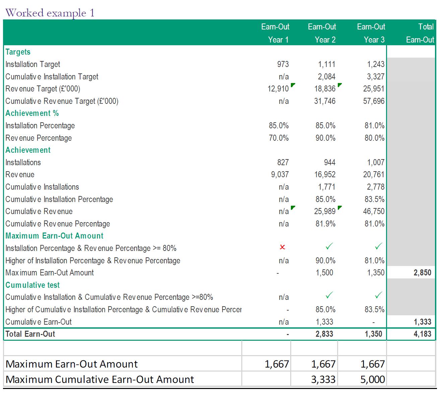Image resolution: width=440 pixels, height=393 pixels.
Task: Select the Total Earn-Out column header
Action: pos(420,33)
